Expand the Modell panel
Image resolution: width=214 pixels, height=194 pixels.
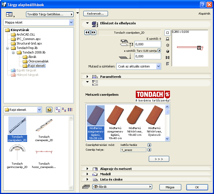87,174
